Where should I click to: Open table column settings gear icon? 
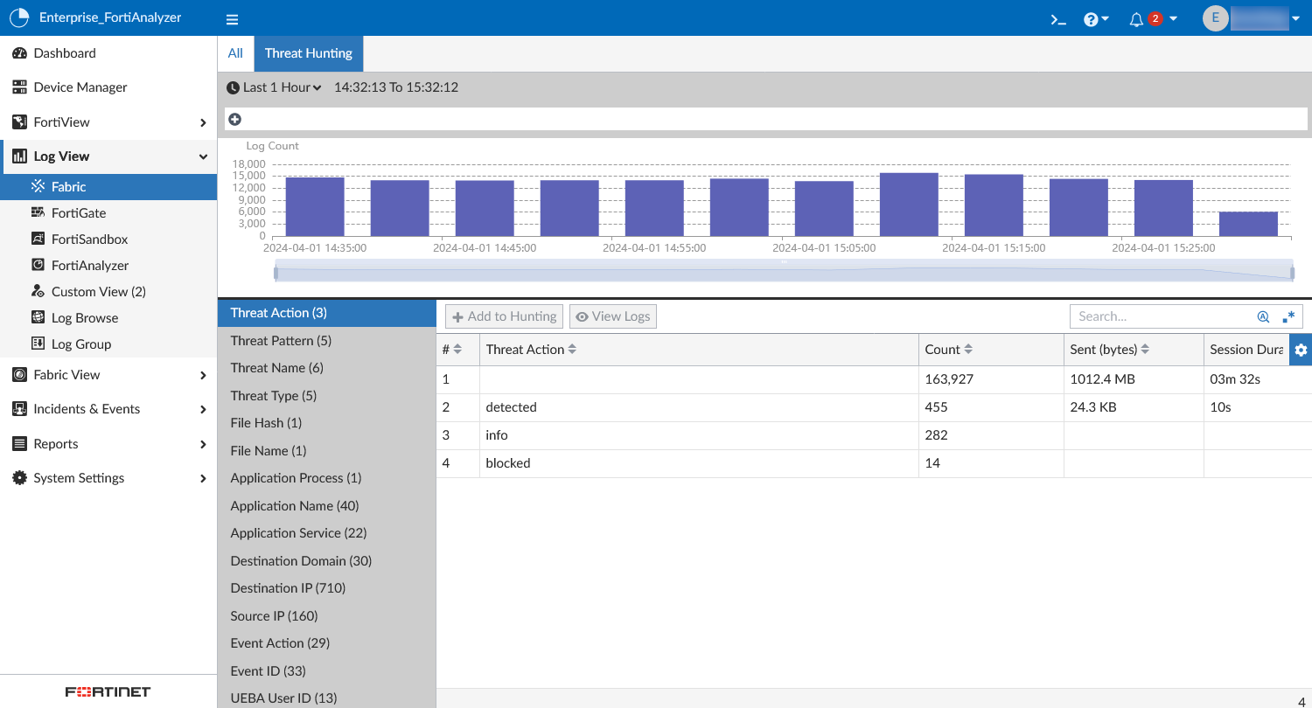coord(1301,350)
